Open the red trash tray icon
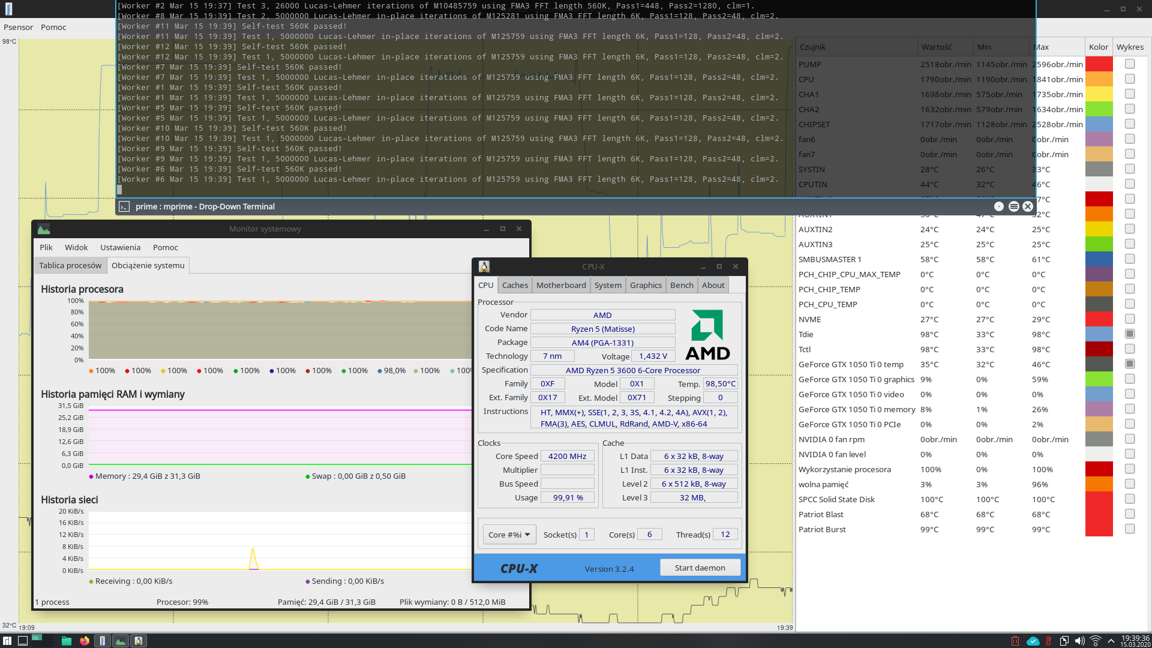This screenshot has height=648, width=1152. [x=1015, y=641]
